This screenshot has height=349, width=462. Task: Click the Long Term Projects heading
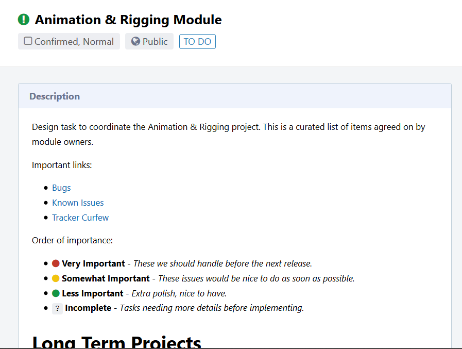117,342
